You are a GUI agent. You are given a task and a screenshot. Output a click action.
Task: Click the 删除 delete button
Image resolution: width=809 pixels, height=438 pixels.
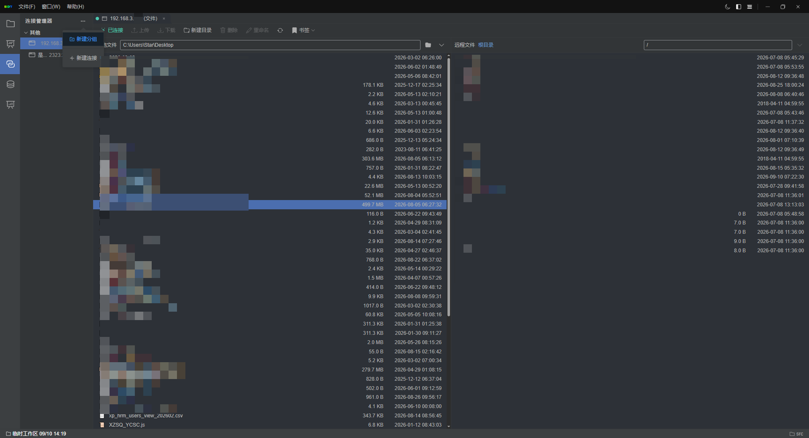pos(229,30)
